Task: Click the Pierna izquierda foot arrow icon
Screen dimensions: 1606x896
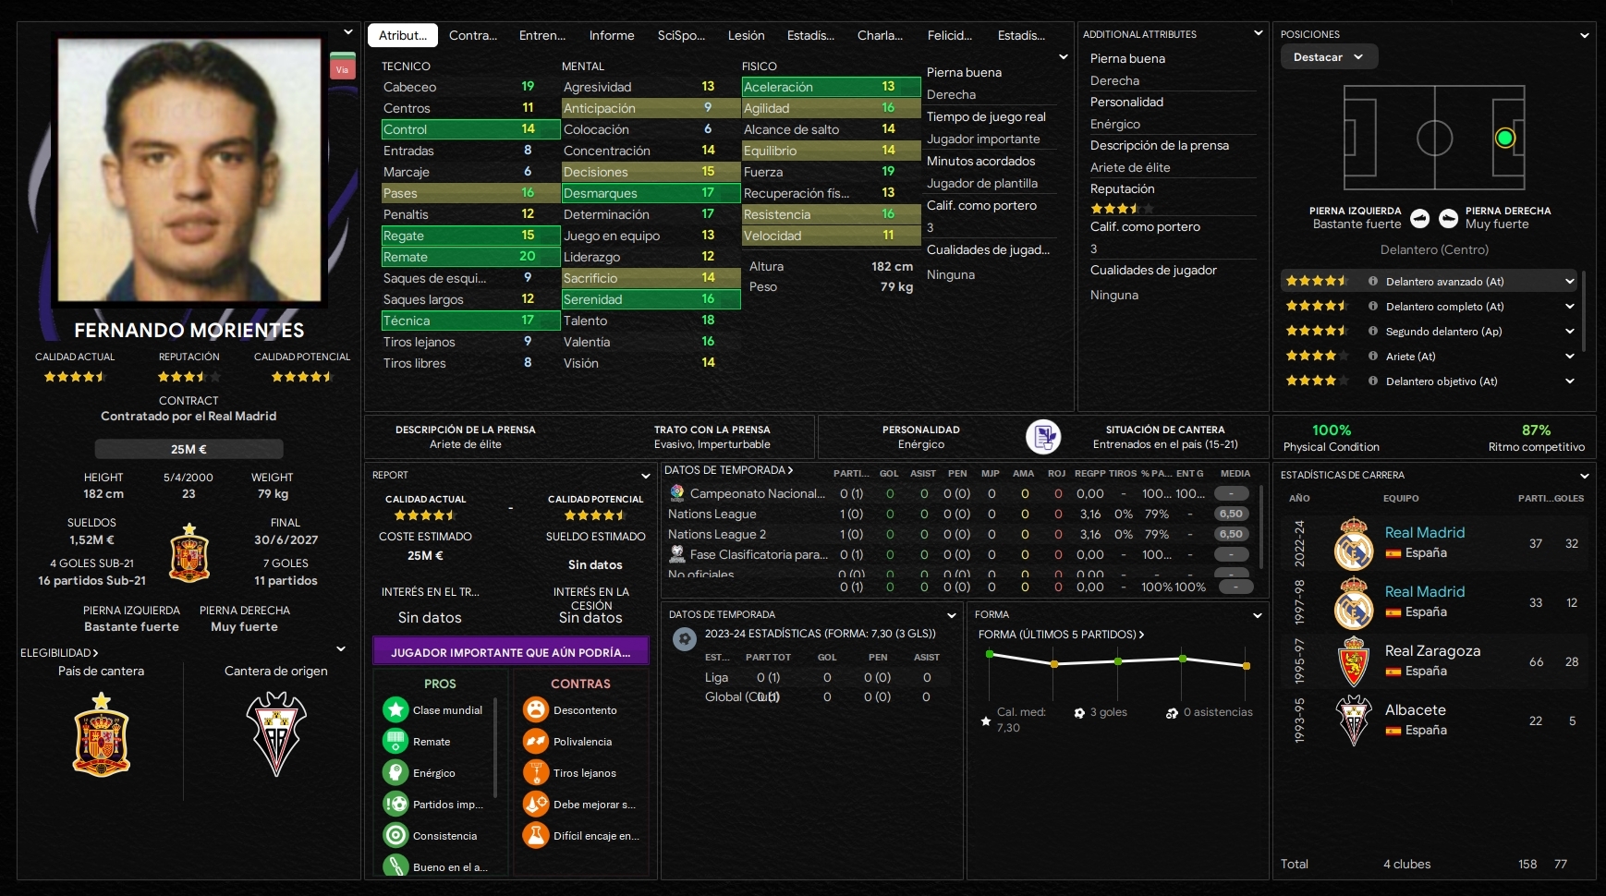Action: 1420,218
